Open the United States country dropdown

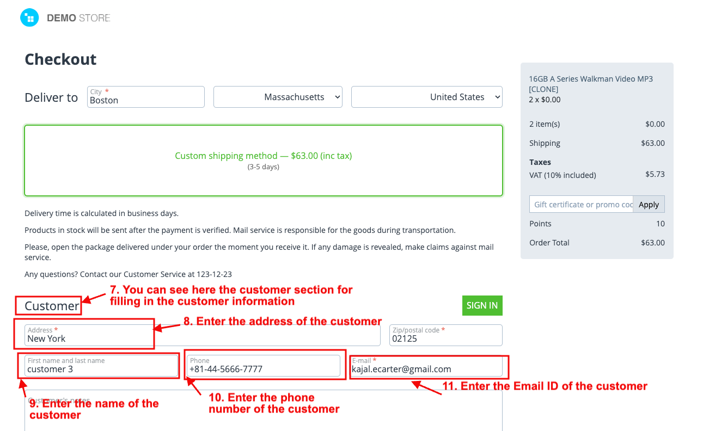click(426, 97)
